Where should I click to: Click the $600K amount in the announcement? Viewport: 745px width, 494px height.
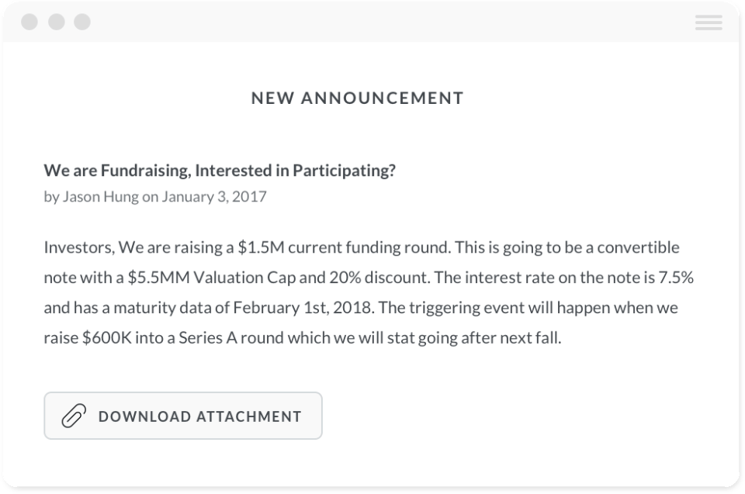coord(109,338)
